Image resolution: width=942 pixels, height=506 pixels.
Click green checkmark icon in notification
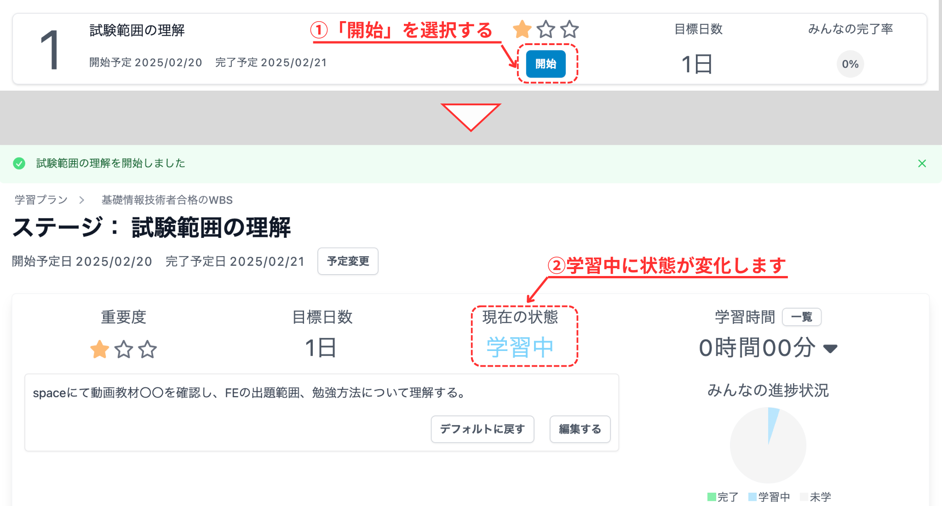(x=19, y=163)
